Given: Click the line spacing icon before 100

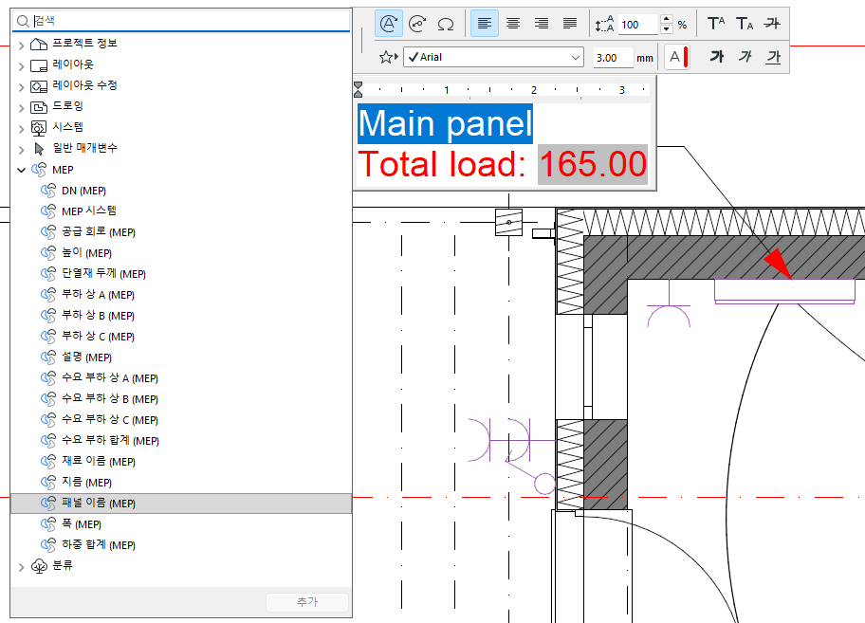Looking at the screenshot, I should (604, 25).
